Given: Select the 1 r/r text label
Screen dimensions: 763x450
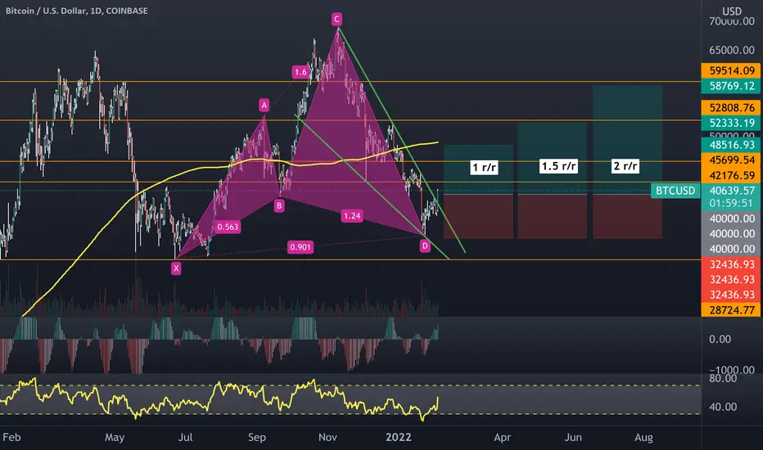Looking at the screenshot, I should click(x=484, y=168).
